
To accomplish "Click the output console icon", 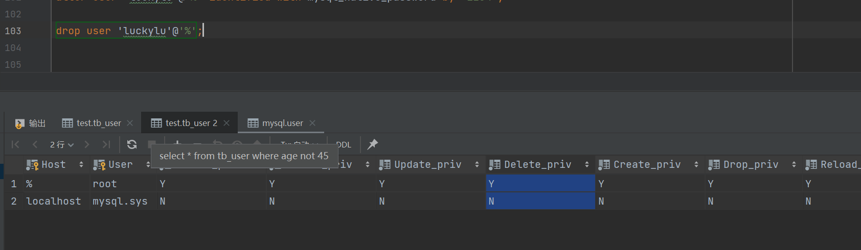I will tap(20, 123).
